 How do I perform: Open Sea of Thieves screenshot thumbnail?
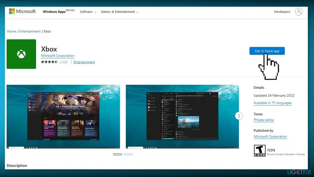[x=63, y=117]
